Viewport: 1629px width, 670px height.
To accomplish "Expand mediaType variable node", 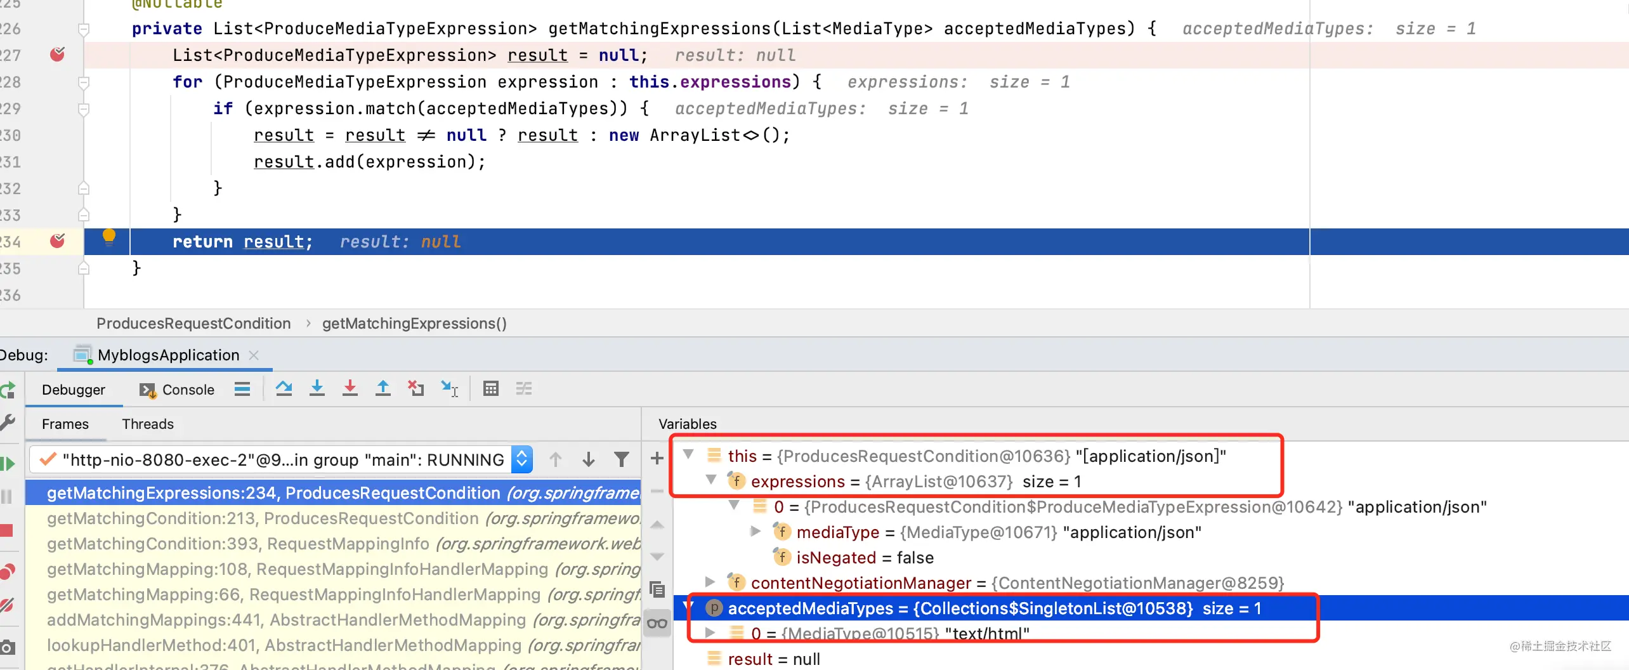I will (x=756, y=531).
